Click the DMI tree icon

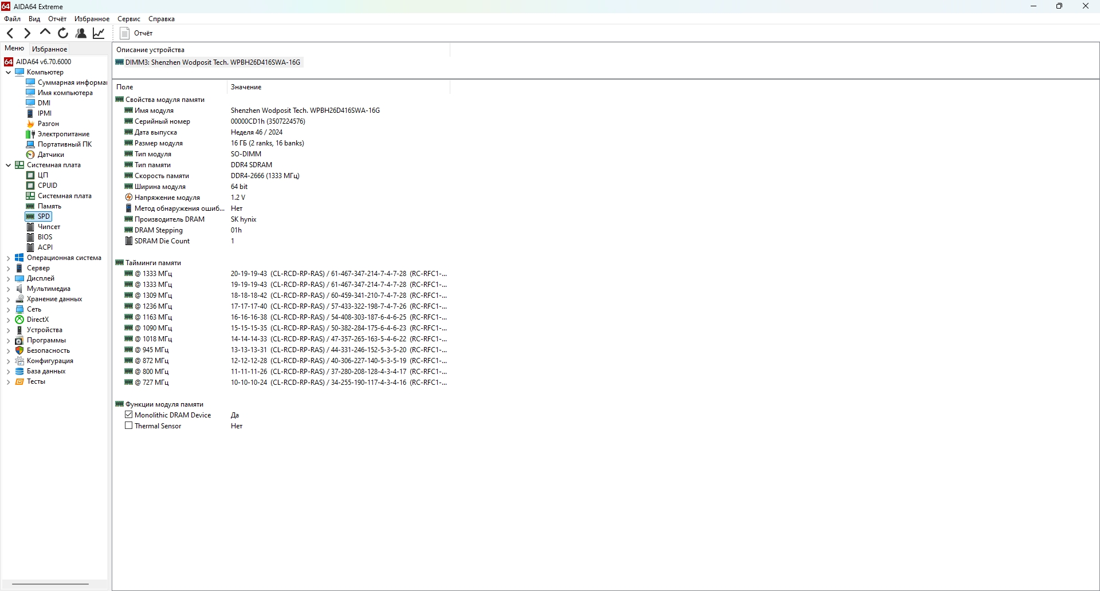tap(31, 103)
